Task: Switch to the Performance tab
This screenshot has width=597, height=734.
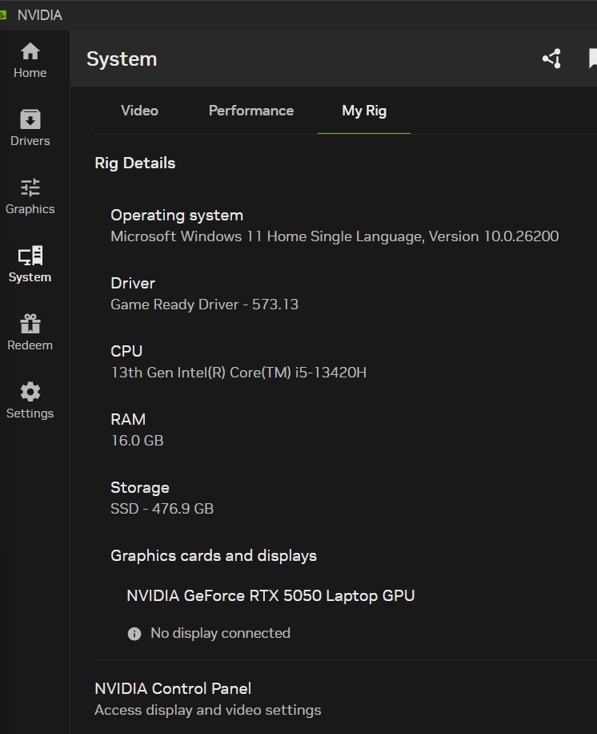Action: click(x=251, y=111)
